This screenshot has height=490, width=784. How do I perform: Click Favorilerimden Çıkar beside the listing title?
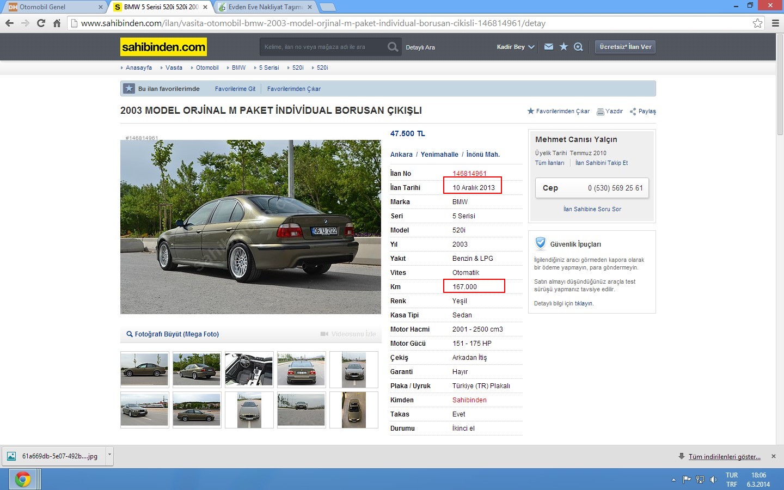click(x=559, y=111)
